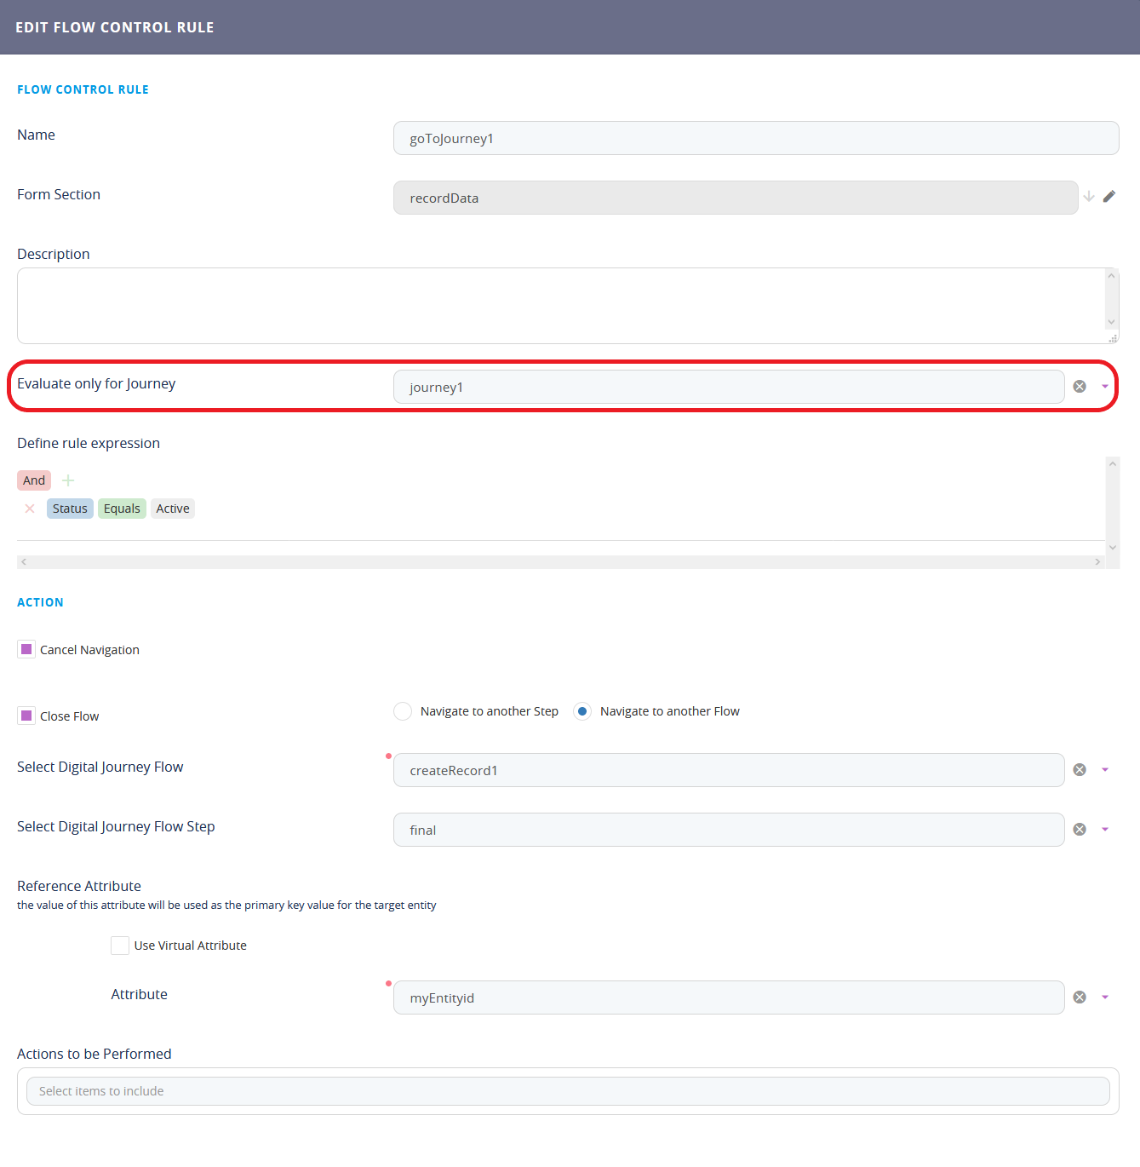
Task: Enable the Use Virtual Attribute checkbox
Action: [x=120, y=946]
